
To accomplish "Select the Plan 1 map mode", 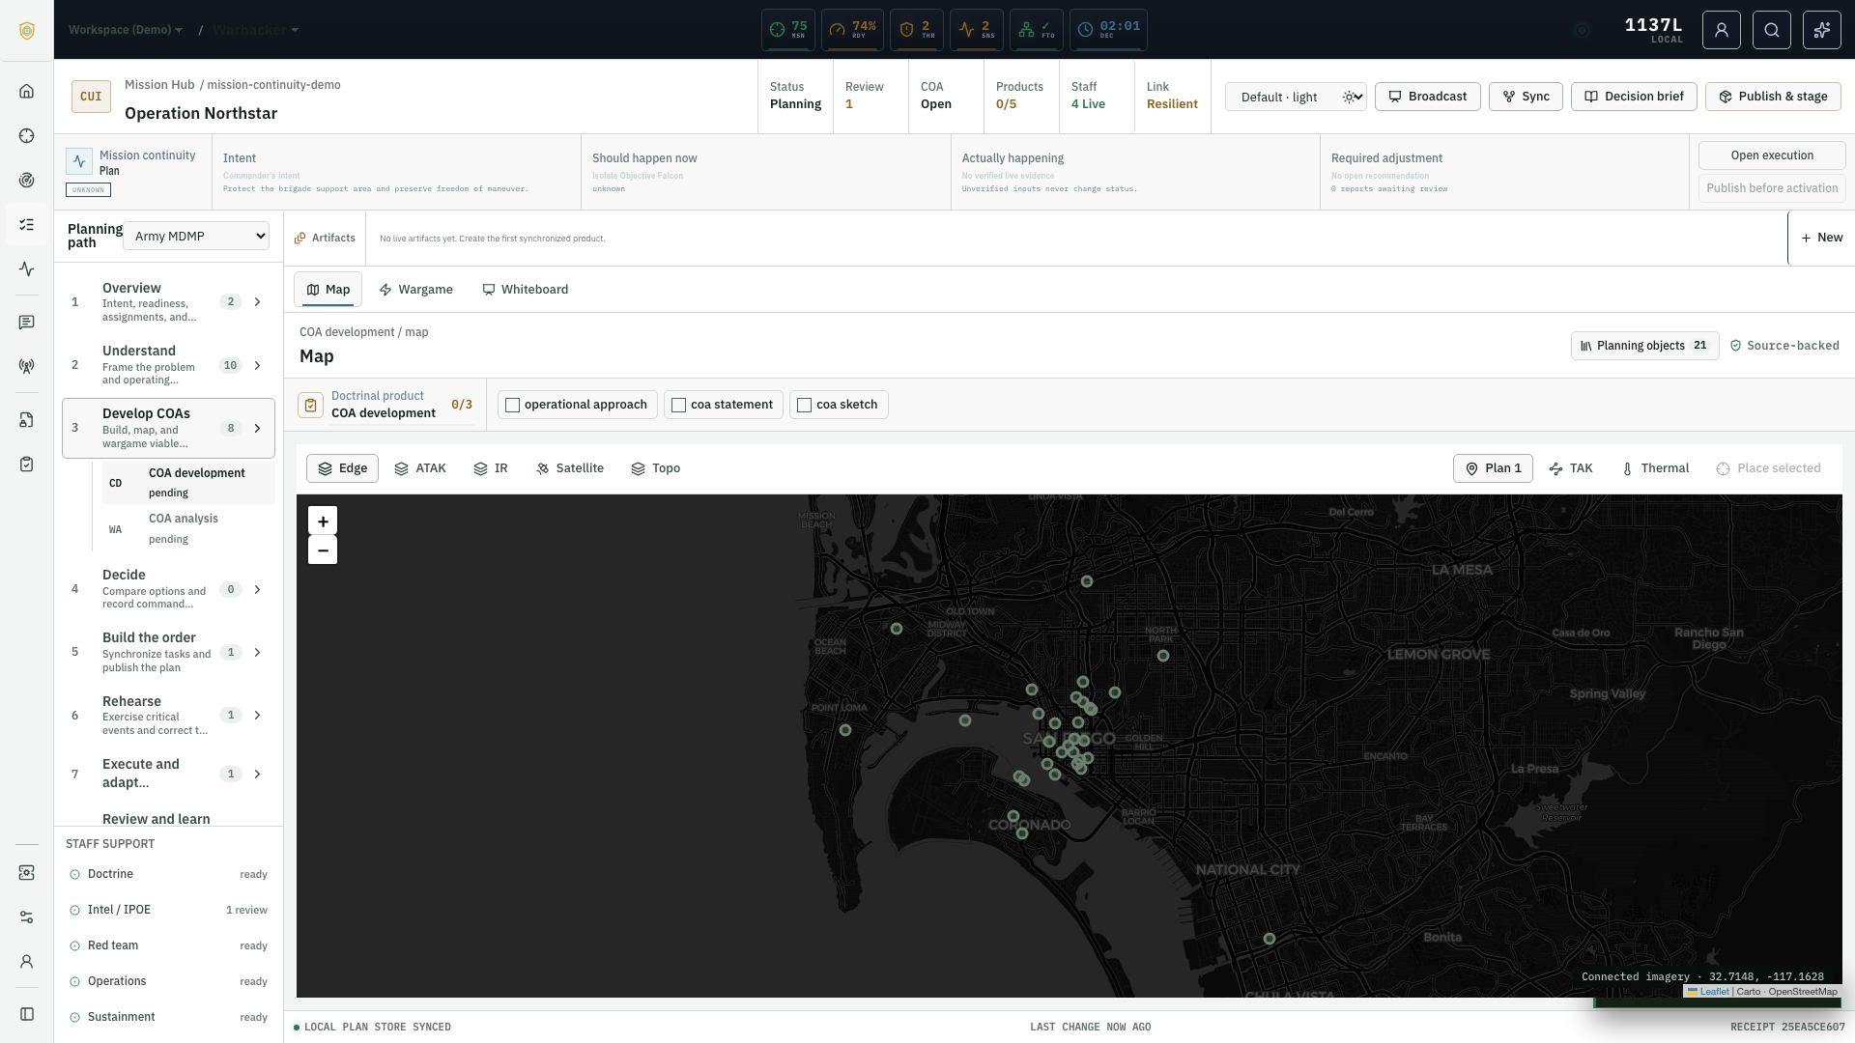I will (x=1493, y=468).
